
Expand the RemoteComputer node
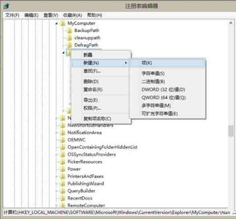[56, 205]
